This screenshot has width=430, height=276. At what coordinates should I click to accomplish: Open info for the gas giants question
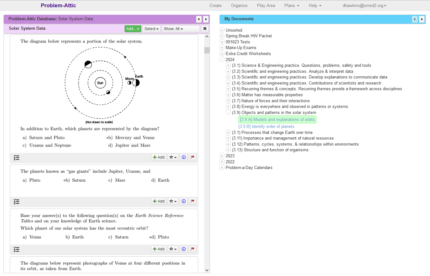click(184, 201)
